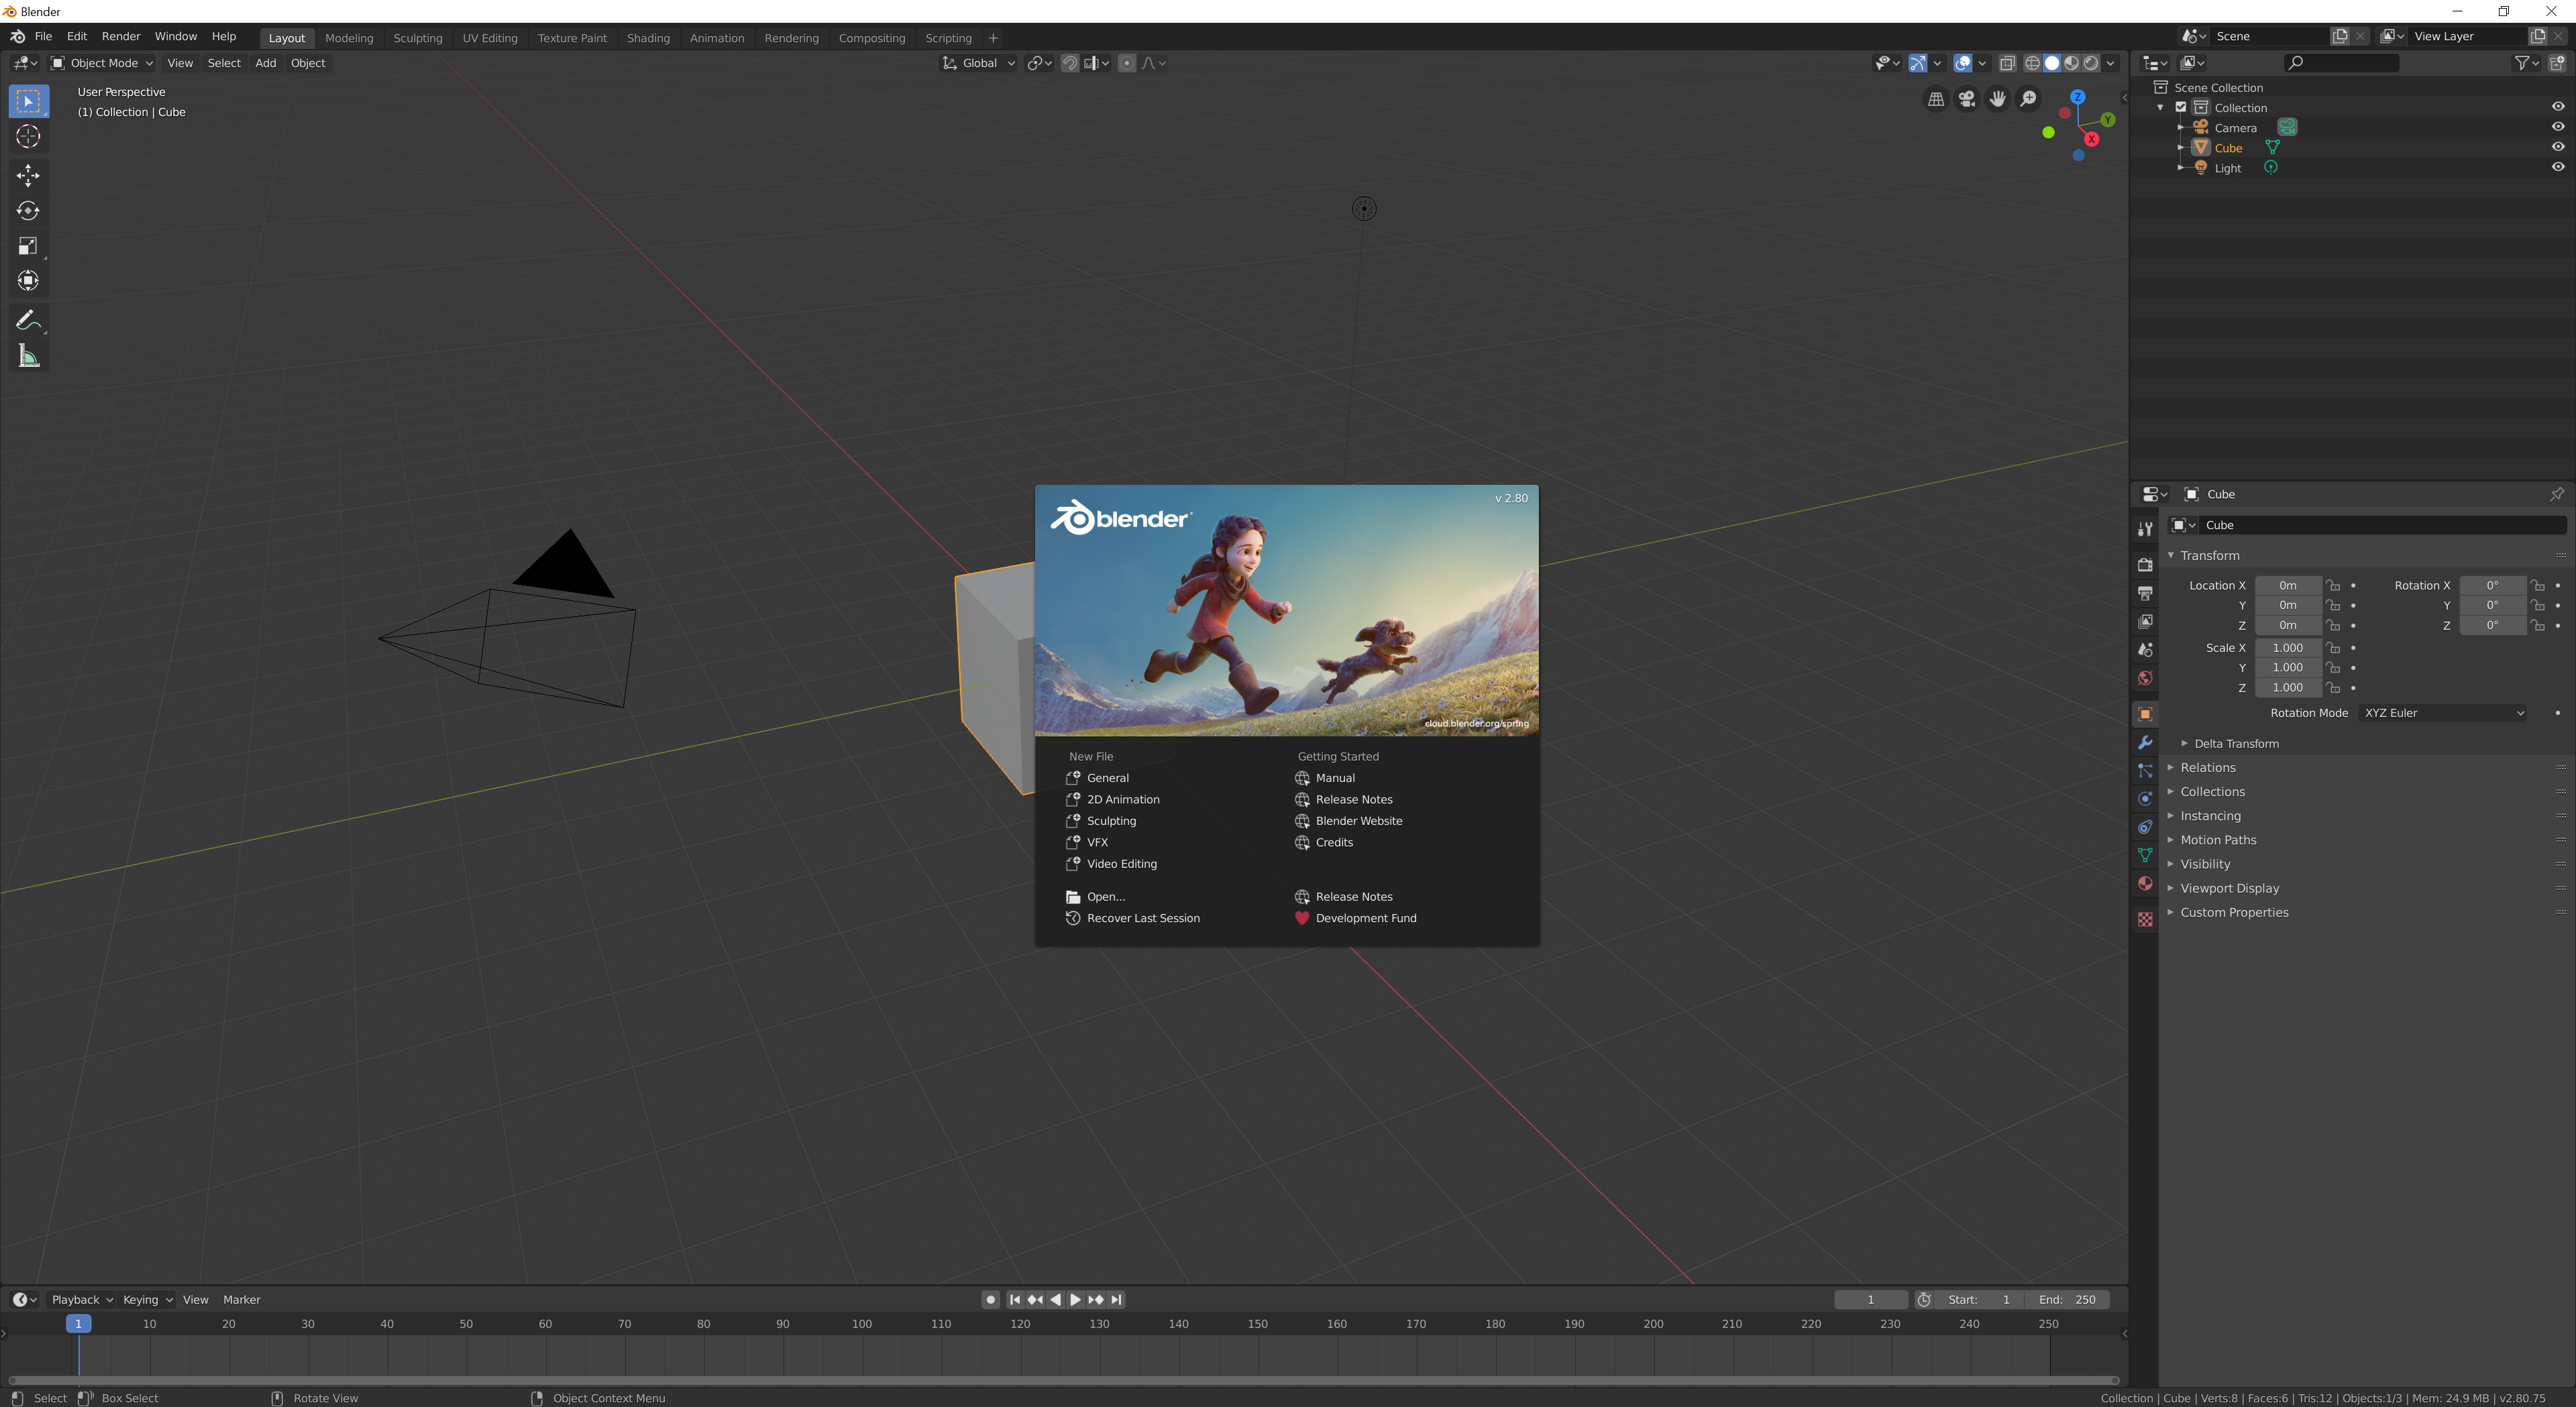
Task: Activate the Annotate pencil tool
Action: [28, 321]
